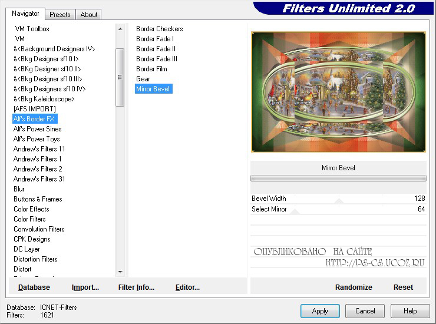Choose Border Checkers filter
The height and width of the screenshot is (324, 436).
tap(160, 29)
